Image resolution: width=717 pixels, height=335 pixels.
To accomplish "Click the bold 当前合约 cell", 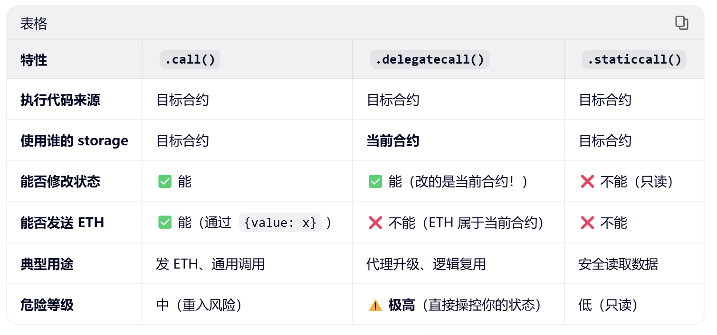I will (392, 141).
